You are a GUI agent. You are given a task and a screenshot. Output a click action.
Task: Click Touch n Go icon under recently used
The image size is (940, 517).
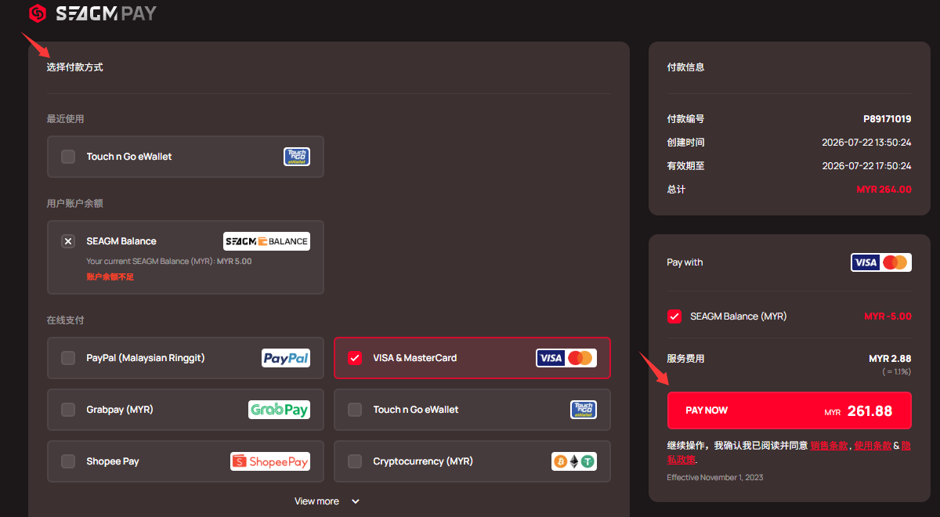pyautogui.click(x=297, y=157)
